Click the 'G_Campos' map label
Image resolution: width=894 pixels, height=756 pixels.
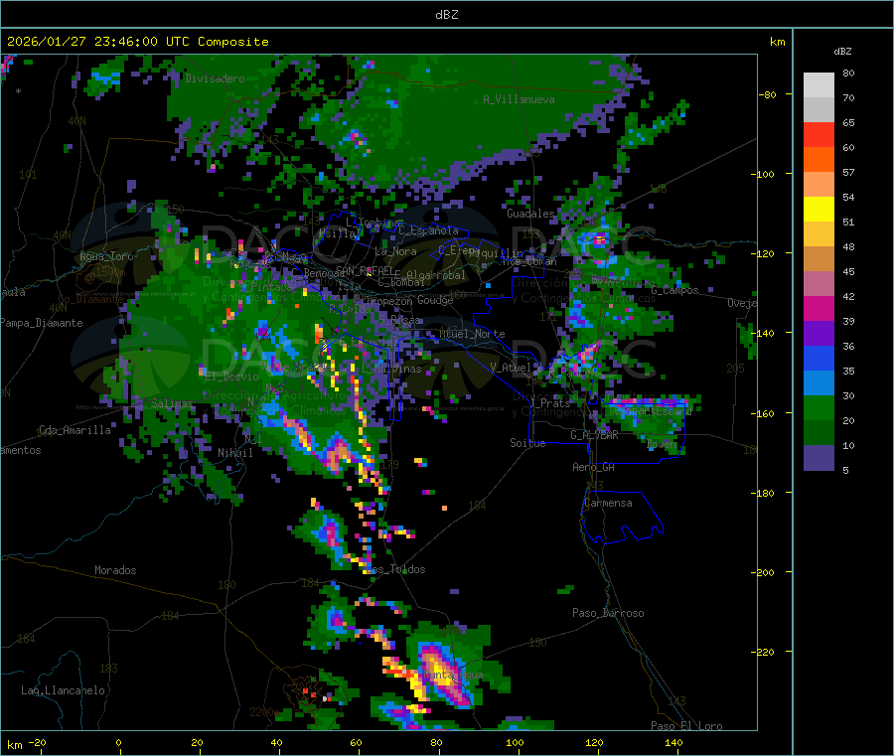point(674,290)
